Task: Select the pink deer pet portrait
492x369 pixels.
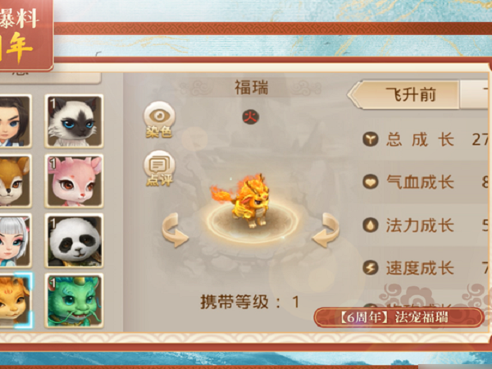Action: tap(74, 180)
